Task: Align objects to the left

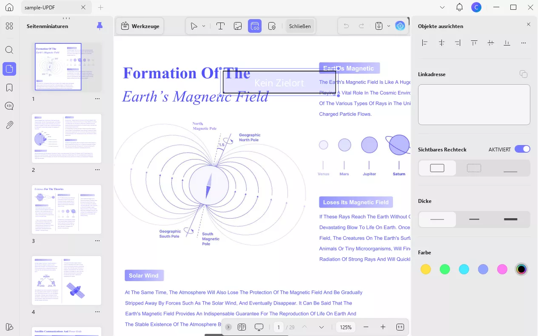Action: click(424, 43)
